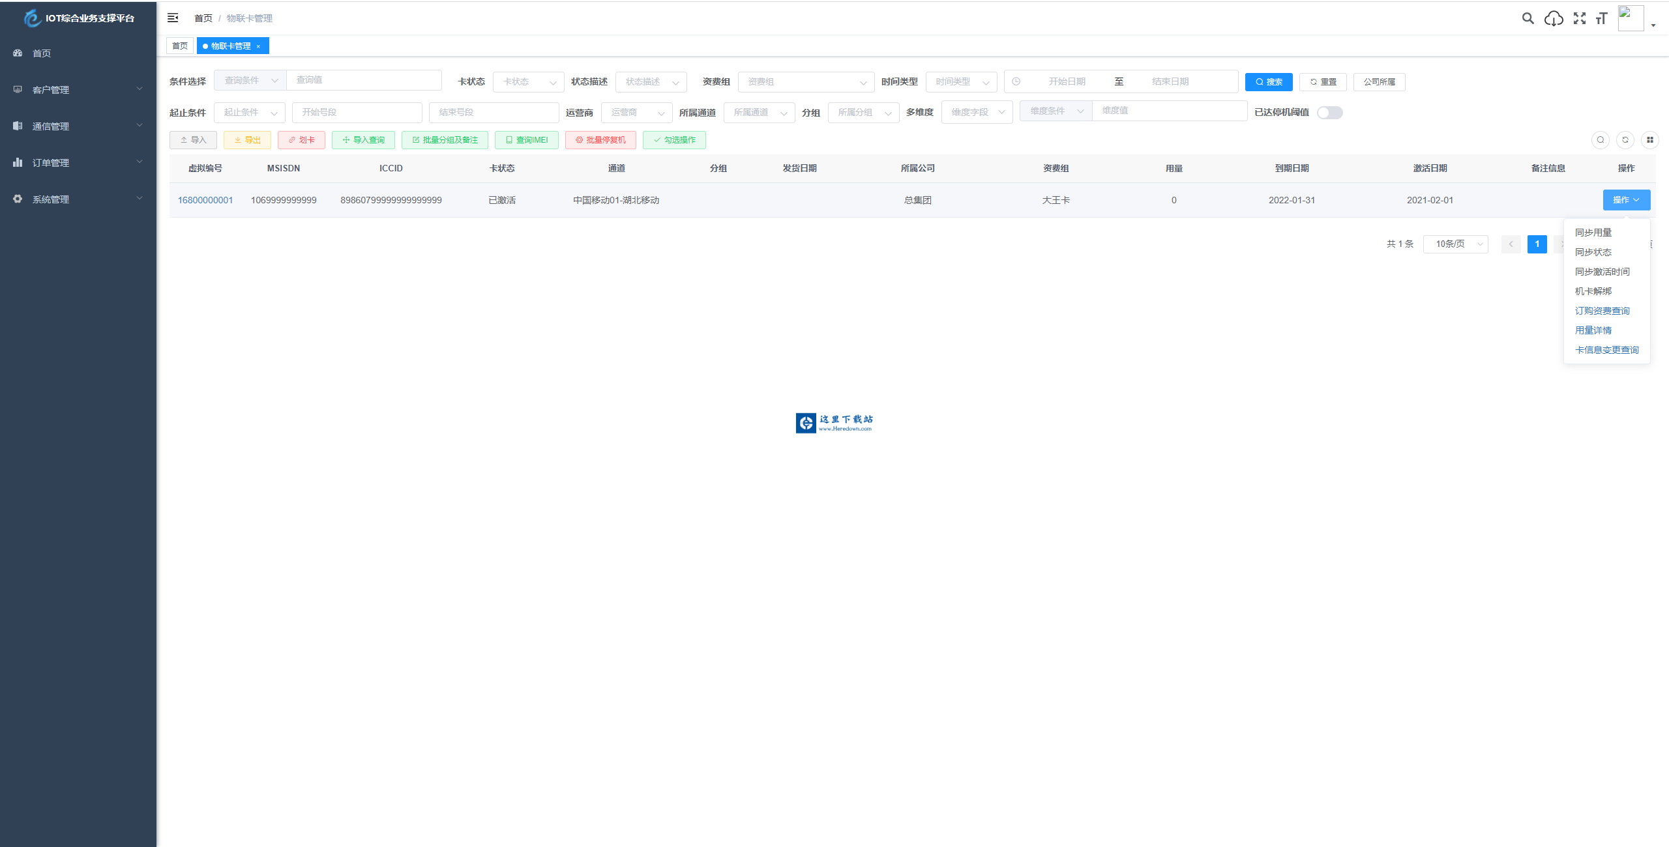Open the 卡状态 dropdown
The height and width of the screenshot is (847, 1669).
click(x=528, y=81)
